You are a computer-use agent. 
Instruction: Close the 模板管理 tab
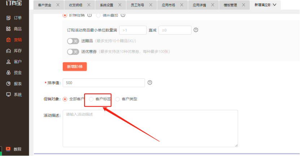(244, 5)
